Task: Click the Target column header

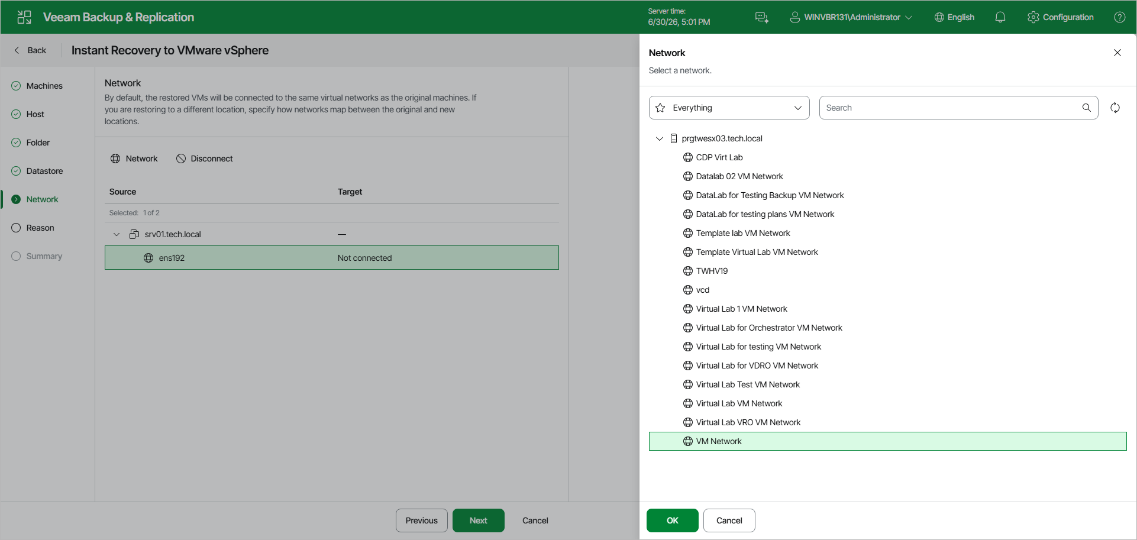Action: coord(350,192)
